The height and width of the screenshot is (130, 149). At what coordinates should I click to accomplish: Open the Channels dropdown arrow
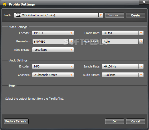[x=71, y=75]
